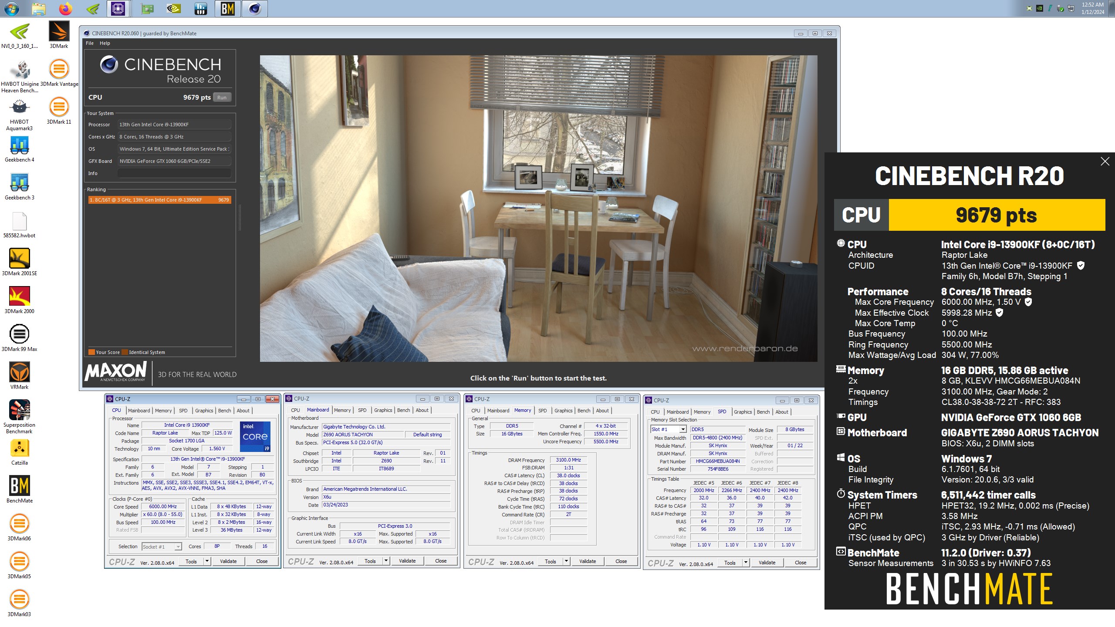Click the Windows Start orb
Viewport: 1115px width, 627px height.
point(12,8)
